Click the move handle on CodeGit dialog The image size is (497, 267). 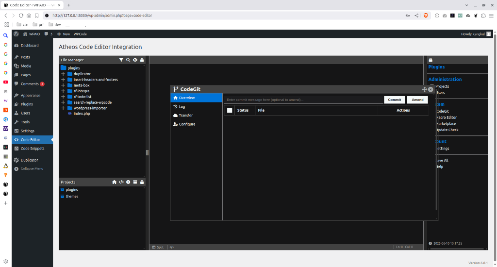tap(424, 89)
